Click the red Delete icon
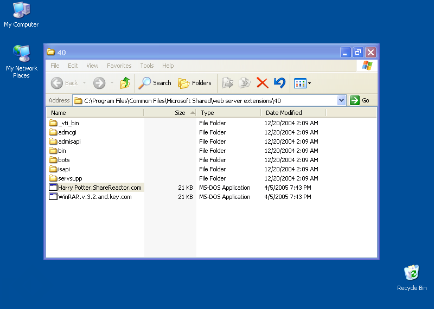The height and width of the screenshot is (309, 434). point(263,83)
